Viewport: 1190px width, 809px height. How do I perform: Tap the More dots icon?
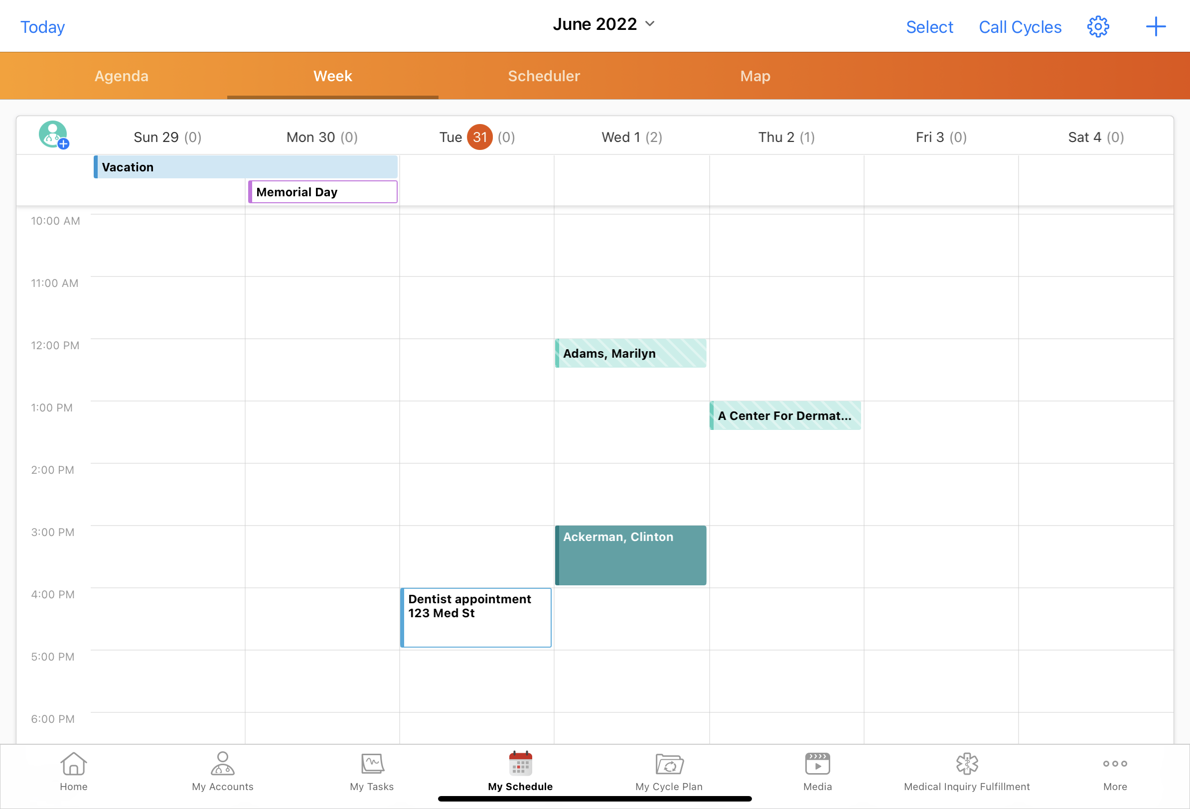click(x=1115, y=771)
